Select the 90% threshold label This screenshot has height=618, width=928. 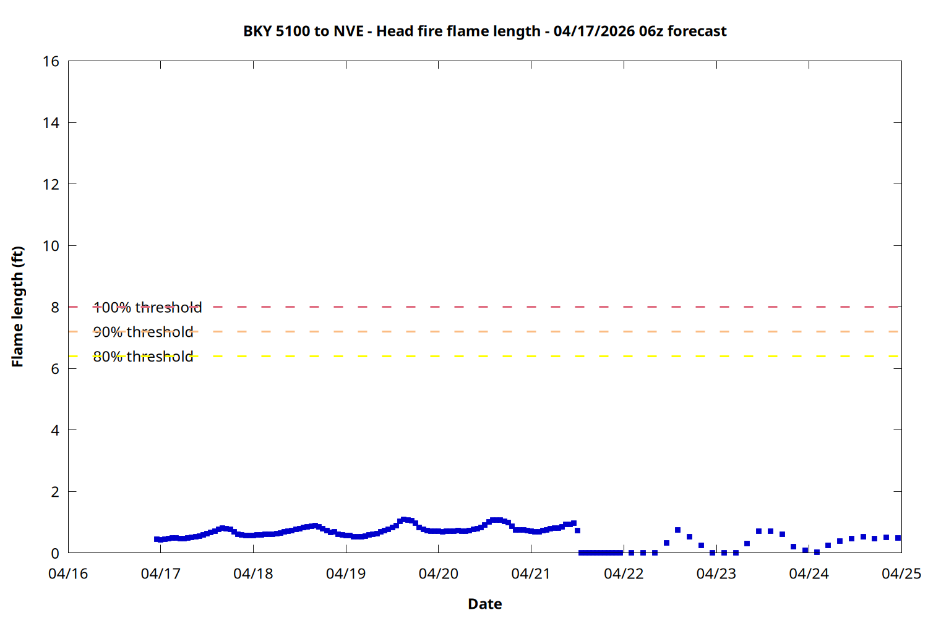click(143, 332)
